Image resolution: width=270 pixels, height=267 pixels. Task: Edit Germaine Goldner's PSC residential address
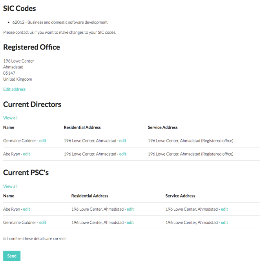coord(130,223)
